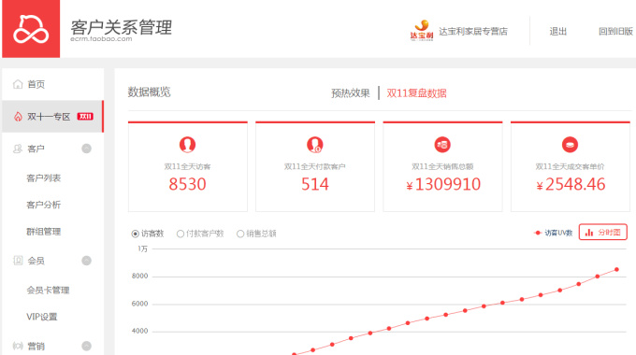Select the 付款客户数 radio button

pyautogui.click(x=181, y=234)
